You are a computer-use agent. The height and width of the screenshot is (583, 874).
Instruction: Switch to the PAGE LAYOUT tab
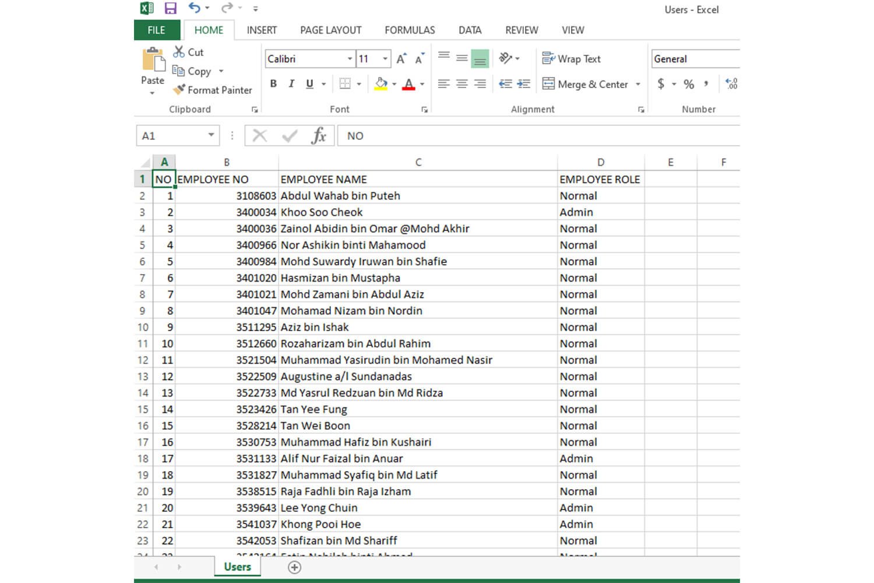point(330,30)
